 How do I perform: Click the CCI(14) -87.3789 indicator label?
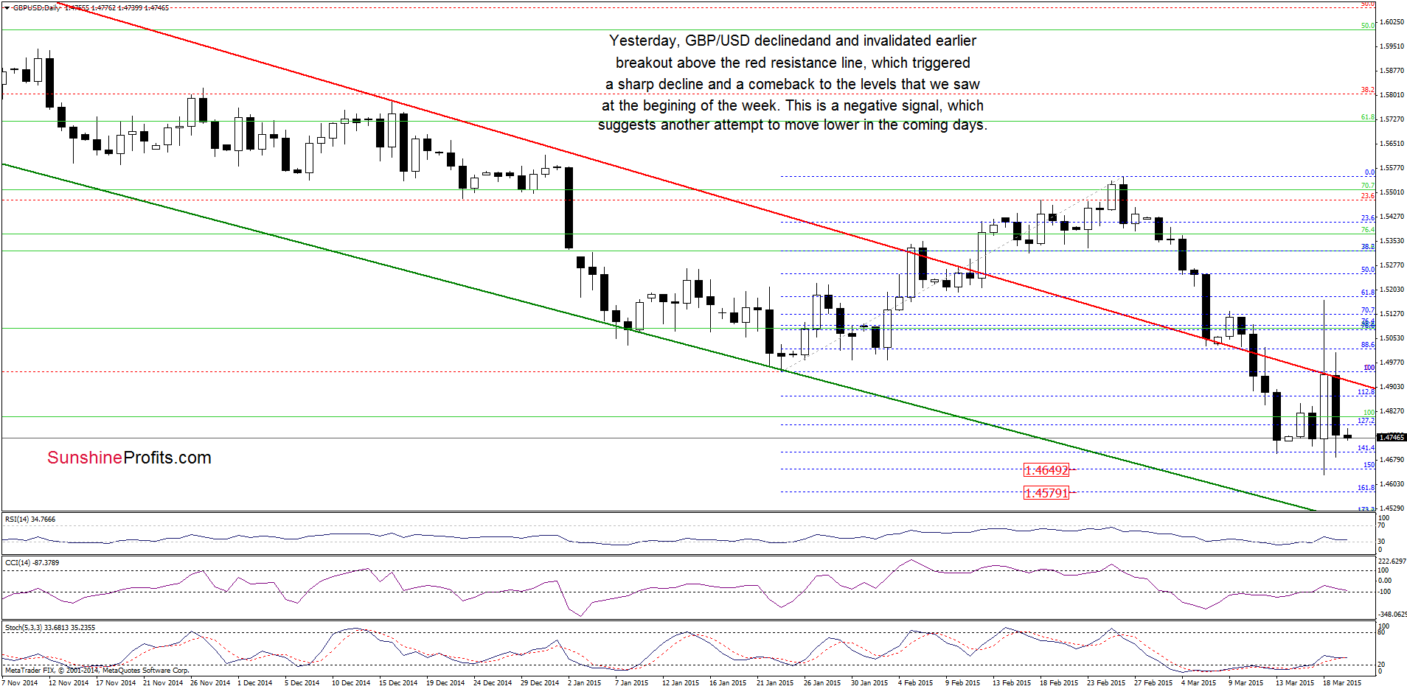click(32, 563)
